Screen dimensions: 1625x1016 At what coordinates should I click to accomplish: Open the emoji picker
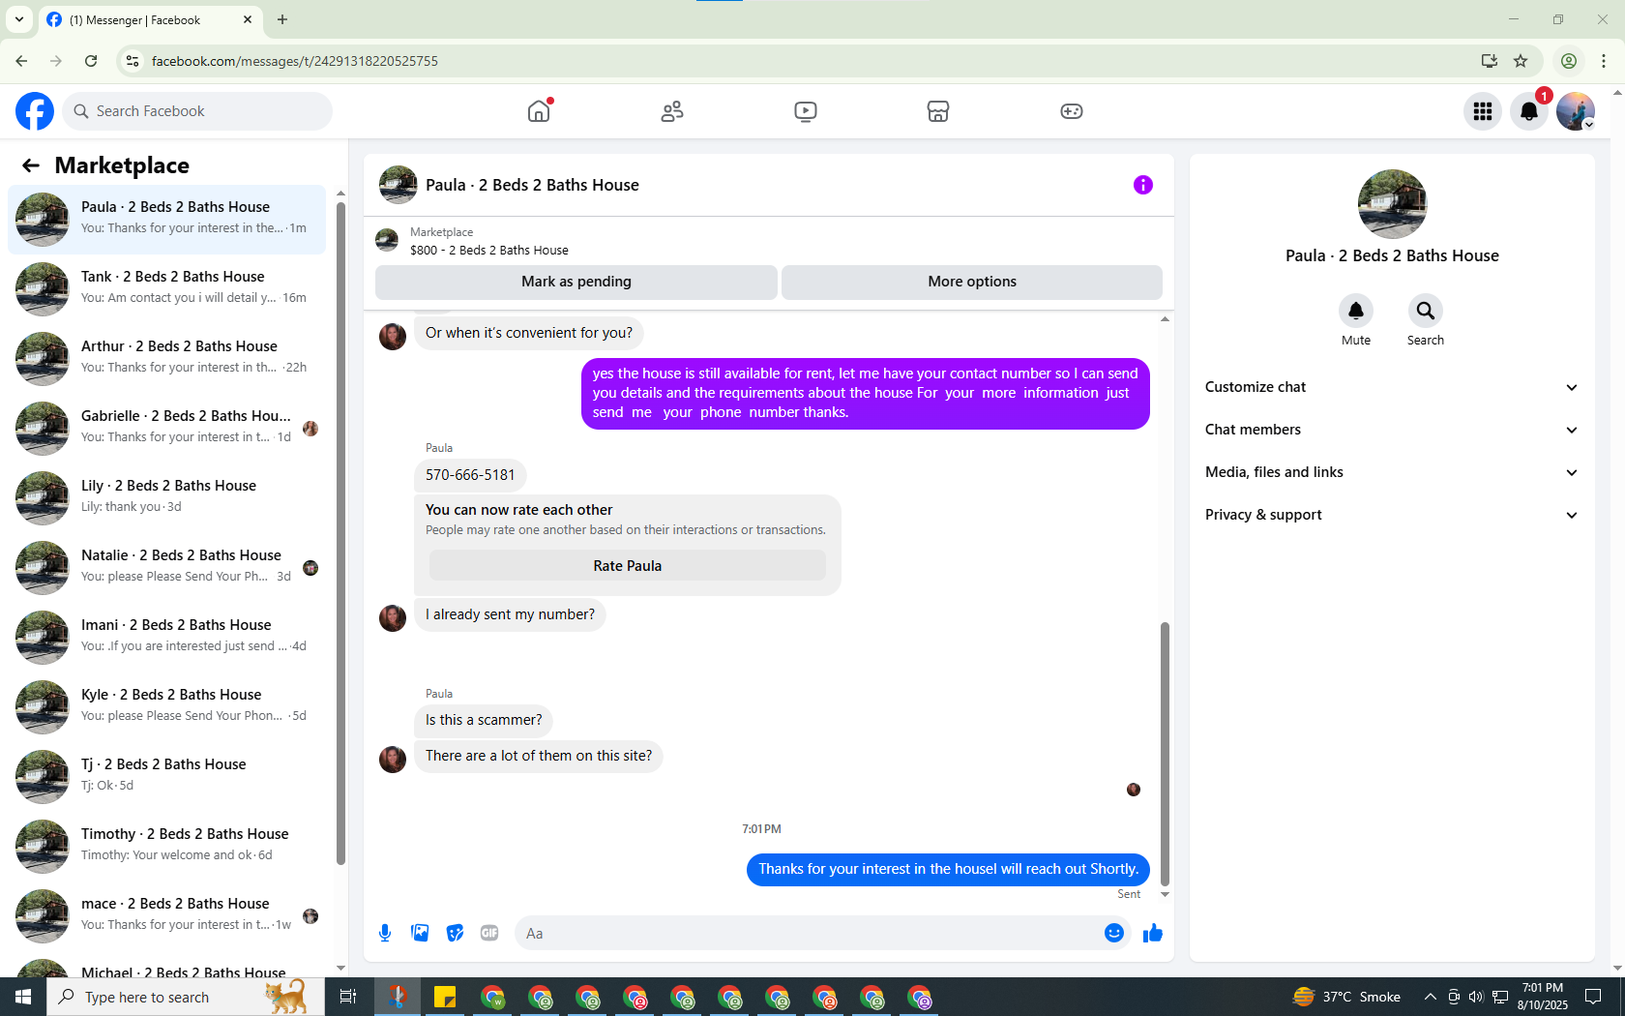(x=1114, y=933)
